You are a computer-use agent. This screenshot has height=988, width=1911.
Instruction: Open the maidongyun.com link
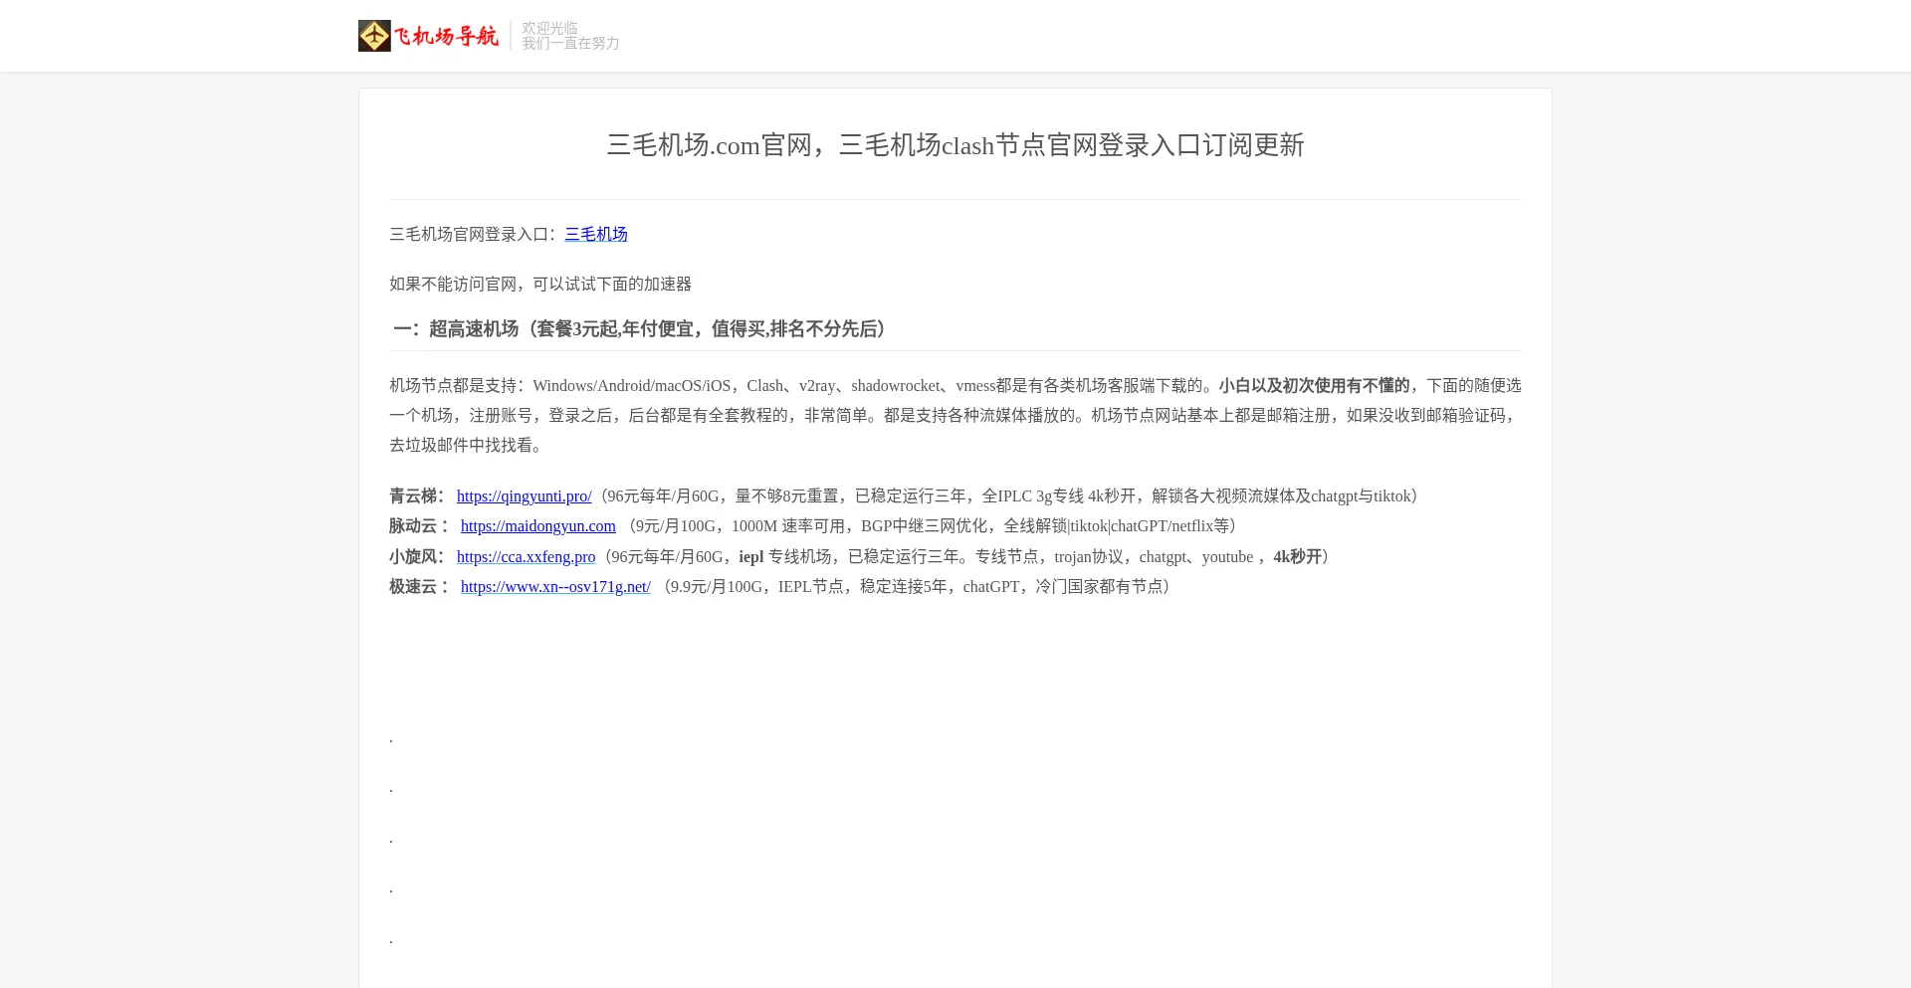click(x=538, y=525)
